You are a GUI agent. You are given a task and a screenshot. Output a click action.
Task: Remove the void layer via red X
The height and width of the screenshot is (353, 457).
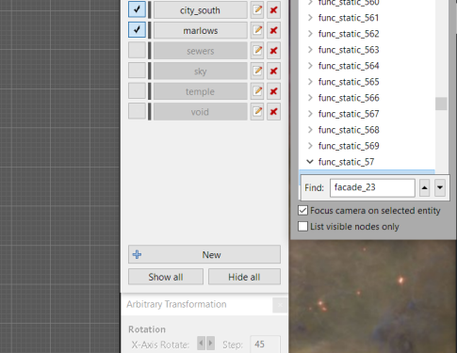click(x=273, y=112)
